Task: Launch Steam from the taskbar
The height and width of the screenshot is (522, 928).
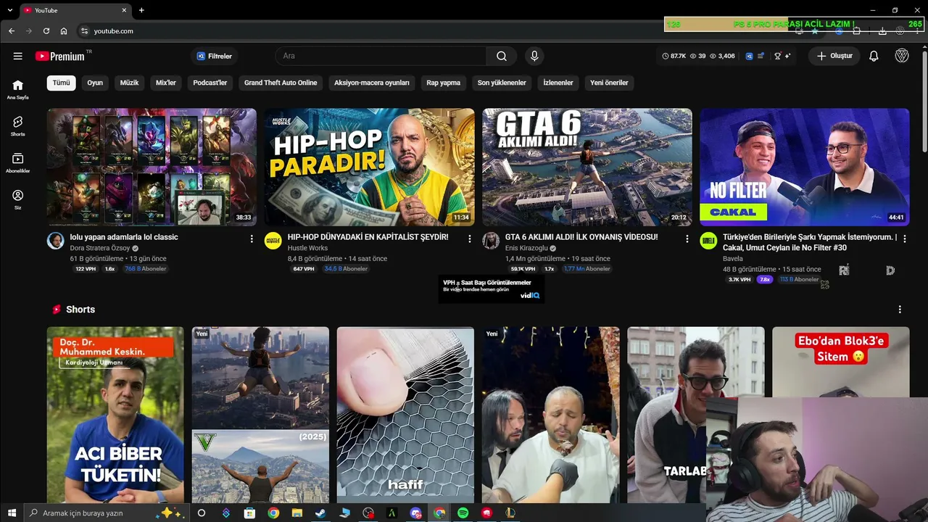Action: [x=320, y=513]
